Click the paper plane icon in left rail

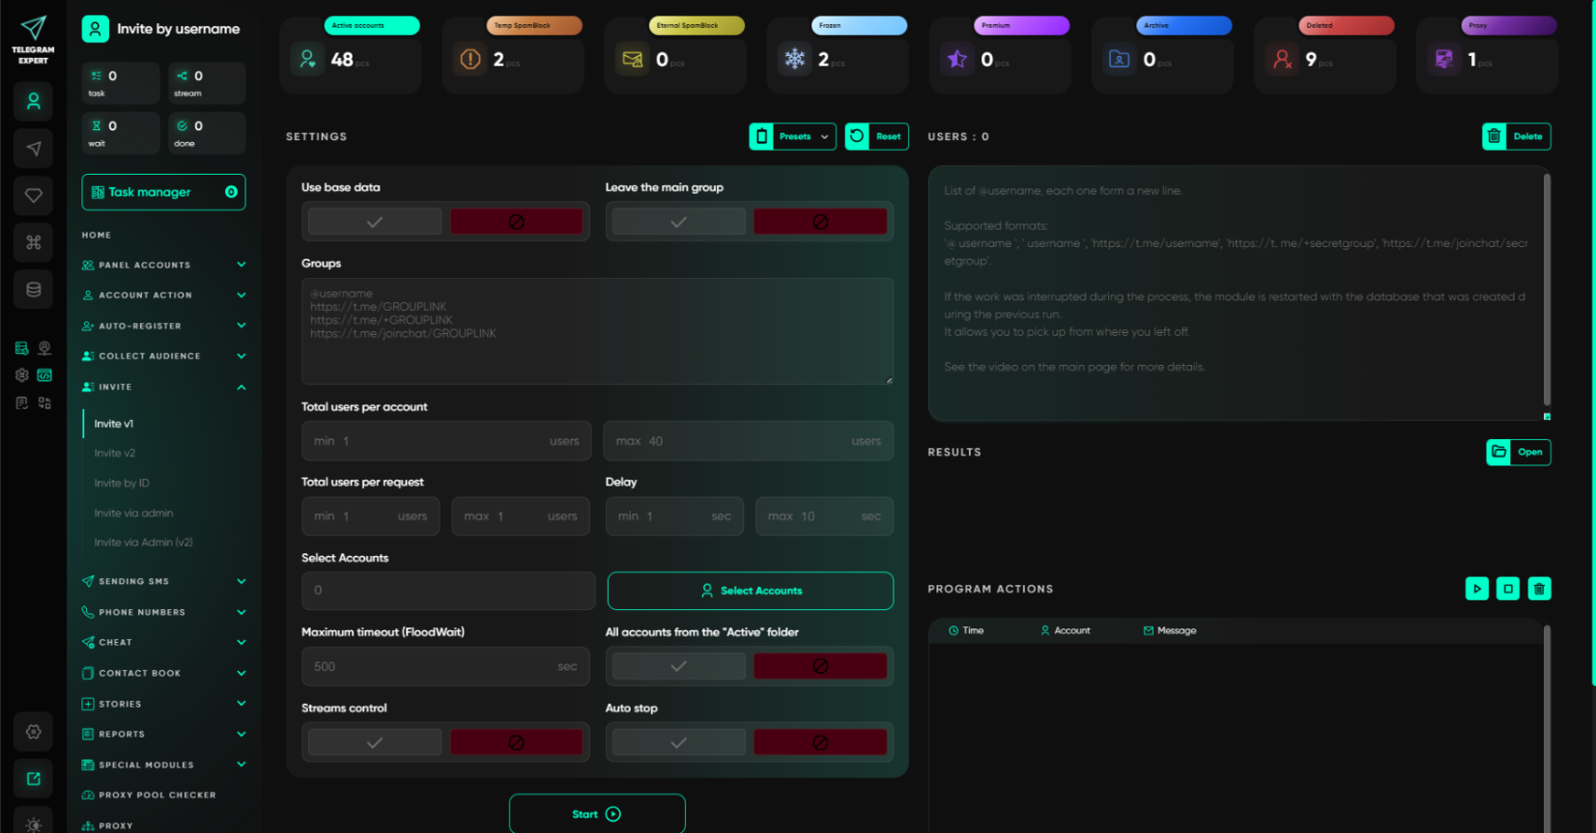tap(33, 148)
